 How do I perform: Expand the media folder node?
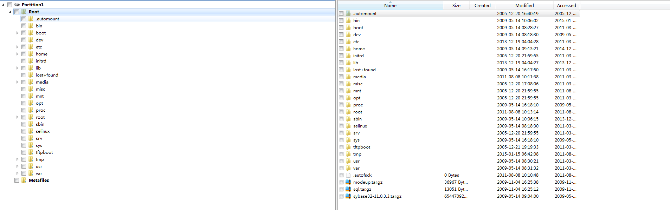17,82
